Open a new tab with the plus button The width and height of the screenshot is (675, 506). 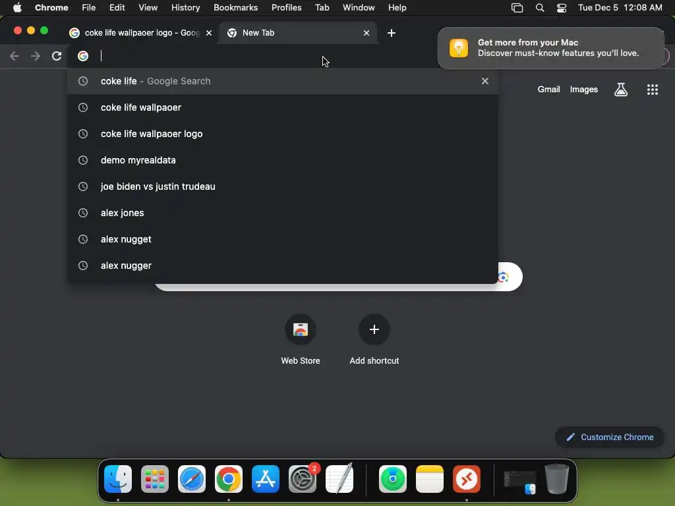pyautogui.click(x=392, y=33)
